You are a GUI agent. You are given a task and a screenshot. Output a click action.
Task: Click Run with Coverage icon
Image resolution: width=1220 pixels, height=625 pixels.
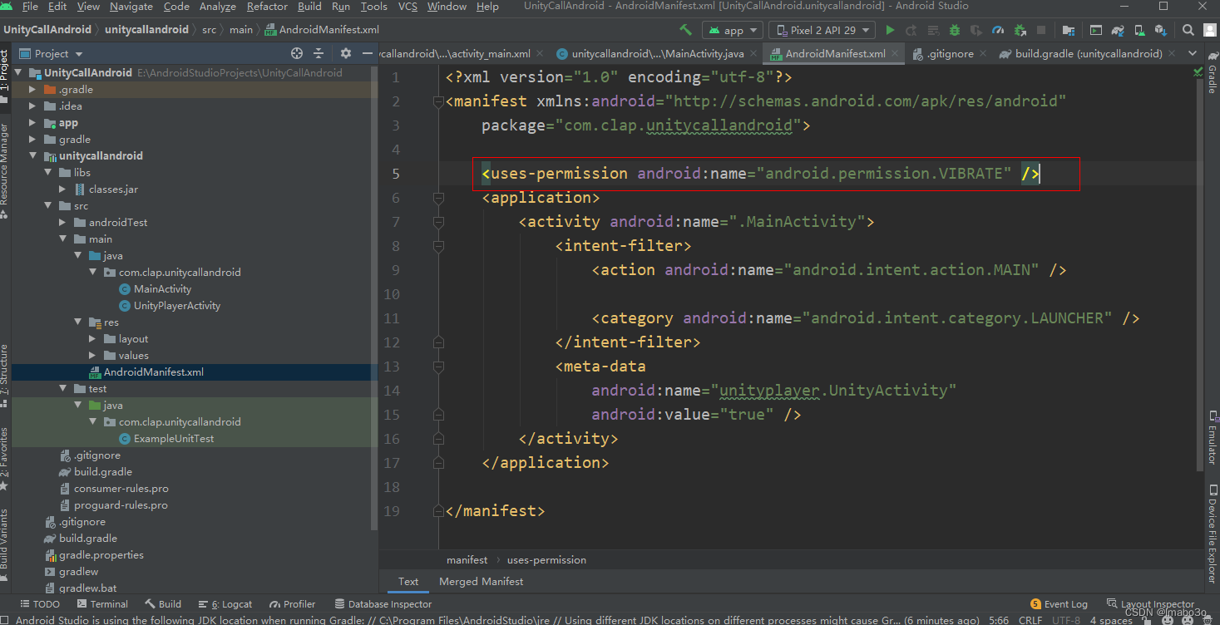[976, 30]
